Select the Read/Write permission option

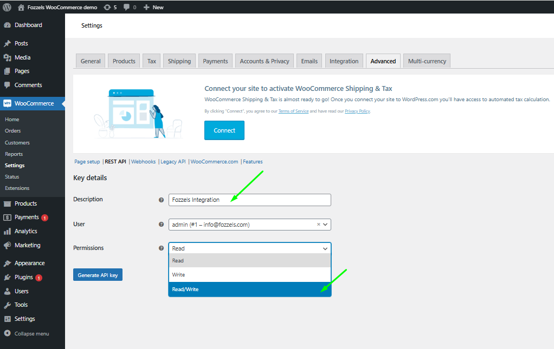tap(250, 289)
